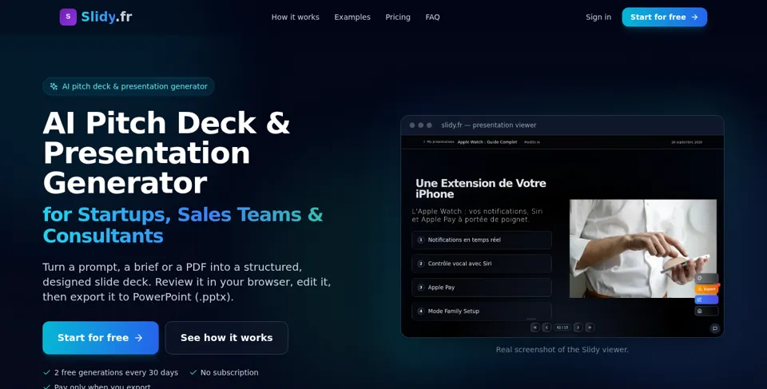Viewport: 767px width, 389px height.
Task: Click the checkmark beside 2 free generations
Action: click(x=47, y=372)
